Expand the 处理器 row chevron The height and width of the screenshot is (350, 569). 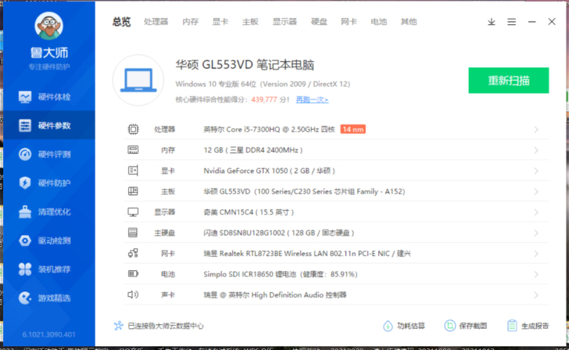pyautogui.click(x=536, y=130)
